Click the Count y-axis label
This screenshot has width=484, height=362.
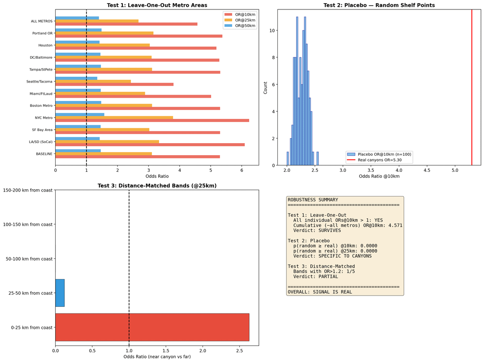click(x=264, y=87)
